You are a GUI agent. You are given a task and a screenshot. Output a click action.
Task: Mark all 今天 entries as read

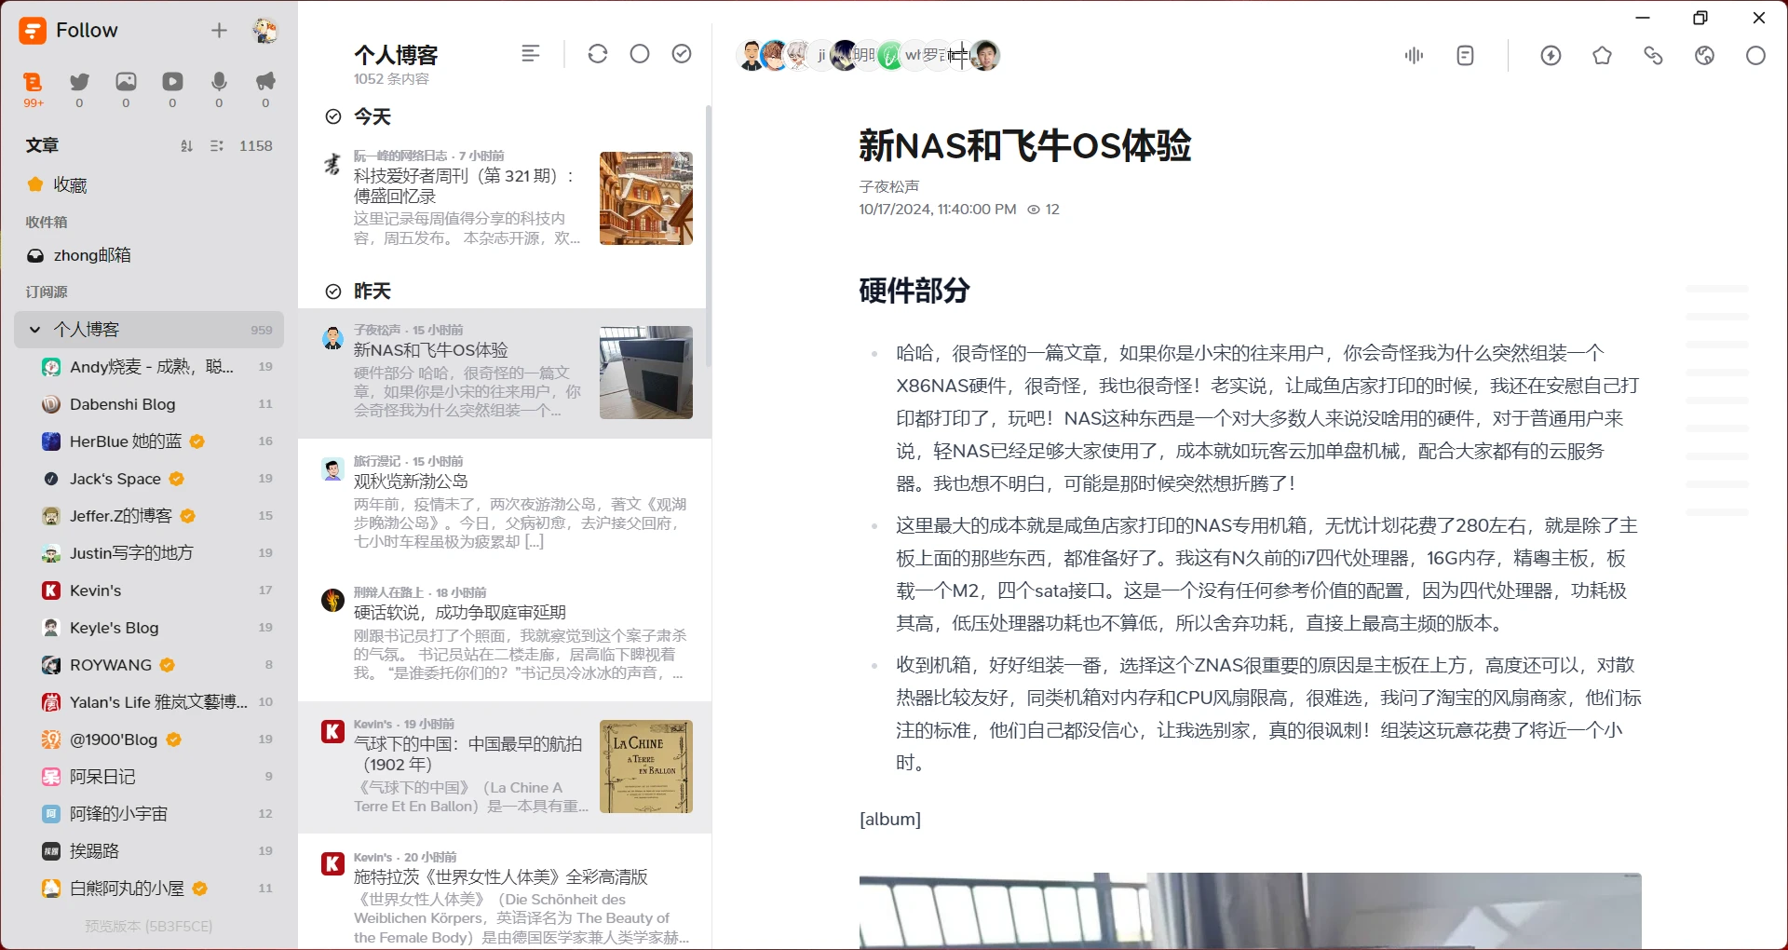(333, 116)
